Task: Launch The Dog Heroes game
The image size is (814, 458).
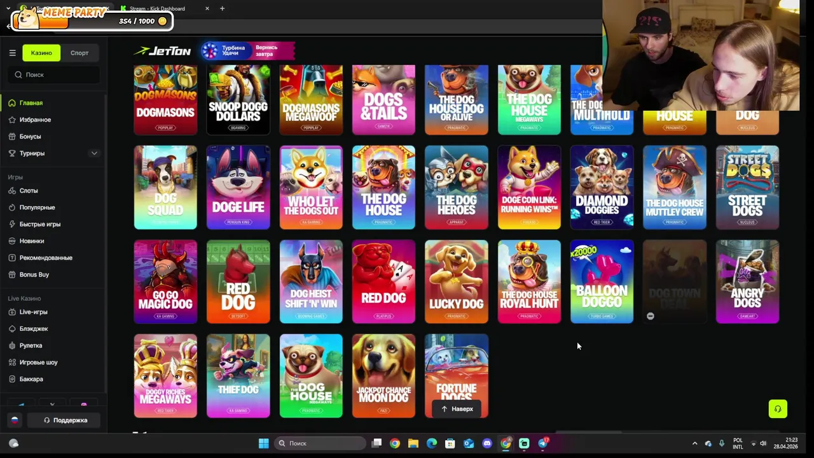Action: pyautogui.click(x=457, y=187)
